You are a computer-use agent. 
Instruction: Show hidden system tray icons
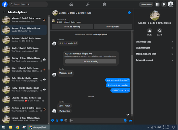148,127
